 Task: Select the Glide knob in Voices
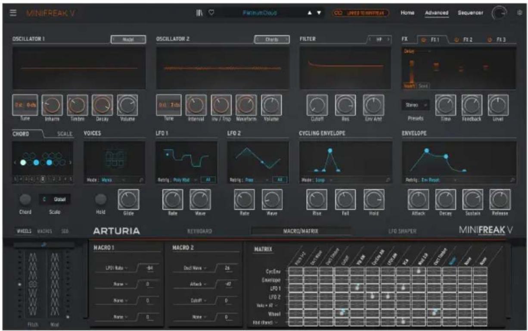click(x=129, y=199)
